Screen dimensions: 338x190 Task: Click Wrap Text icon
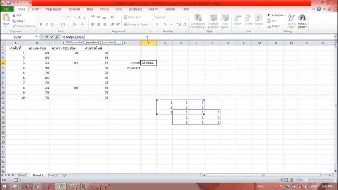click(x=126, y=17)
